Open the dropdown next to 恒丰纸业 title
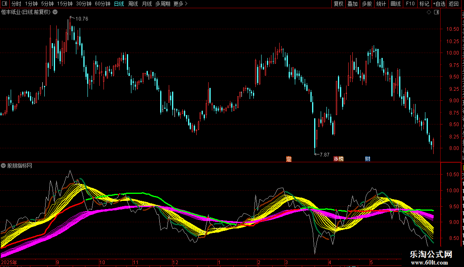 (x=55, y=12)
